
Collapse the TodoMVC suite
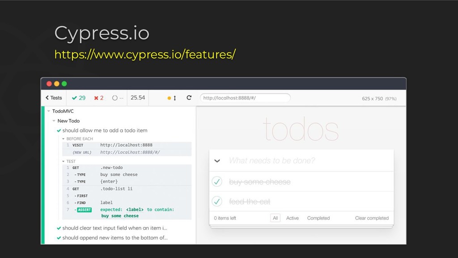(x=49, y=111)
